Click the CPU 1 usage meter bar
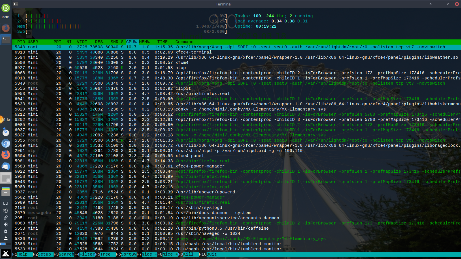The width and height of the screenshot is (461, 259). pyautogui.click(x=122, y=16)
